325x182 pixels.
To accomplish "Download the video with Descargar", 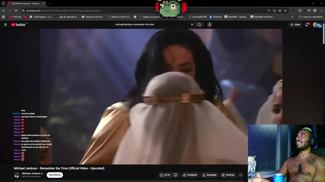I will [x=209, y=175].
